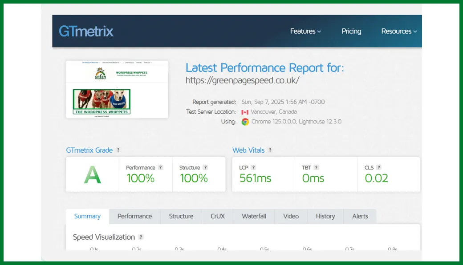Viewport: 463px width, 265px height.
Task: Expand the Features dropdown menu
Action: point(305,31)
